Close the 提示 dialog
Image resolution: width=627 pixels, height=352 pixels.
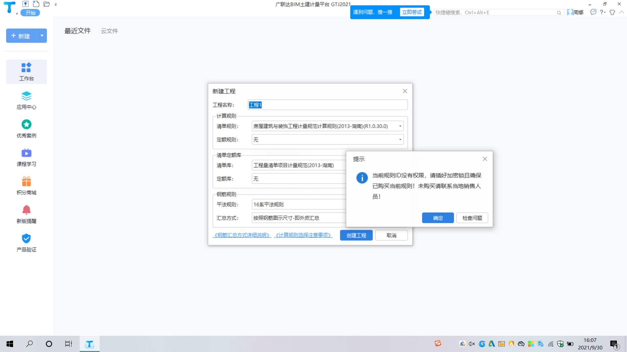(x=485, y=159)
